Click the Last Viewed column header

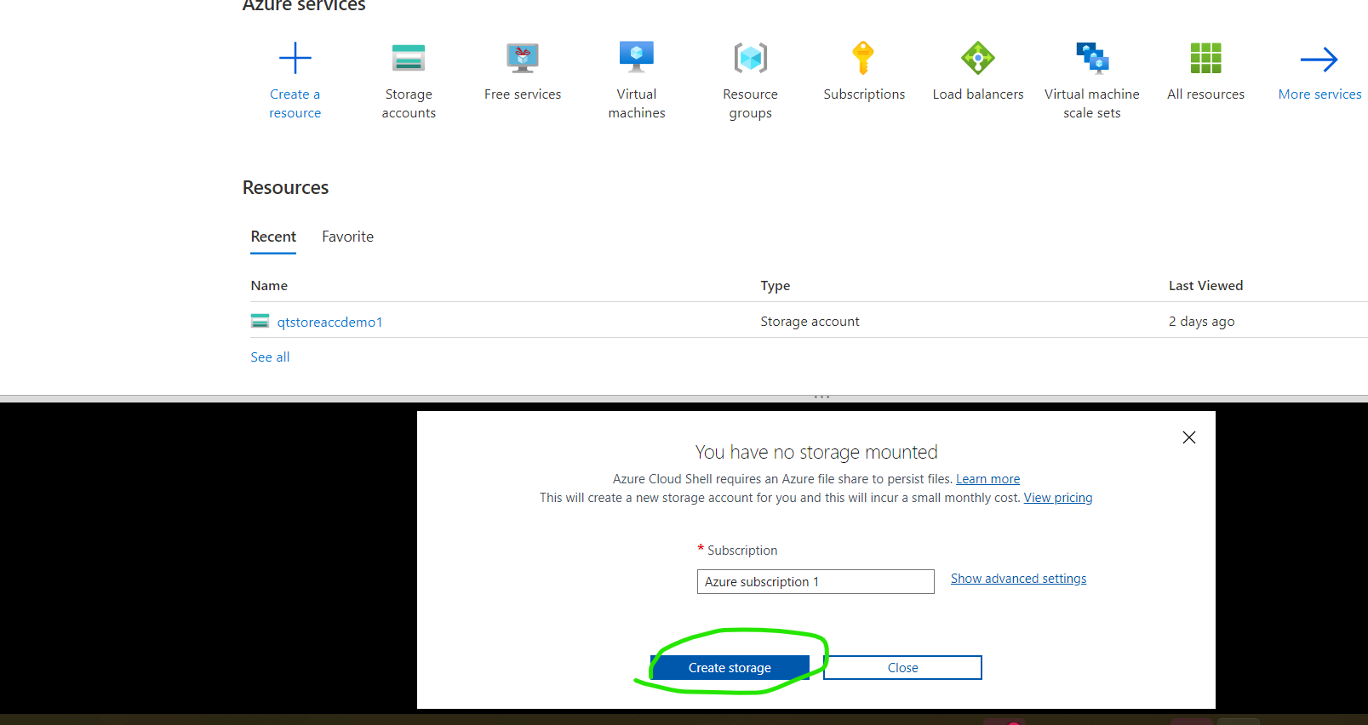pyautogui.click(x=1205, y=286)
